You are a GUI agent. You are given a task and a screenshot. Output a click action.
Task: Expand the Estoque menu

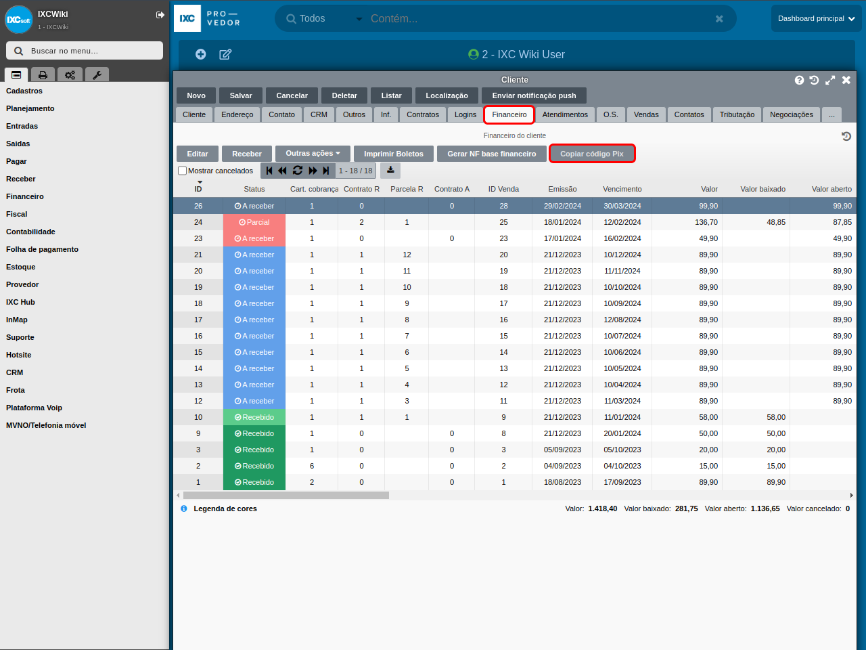tap(21, 267)
